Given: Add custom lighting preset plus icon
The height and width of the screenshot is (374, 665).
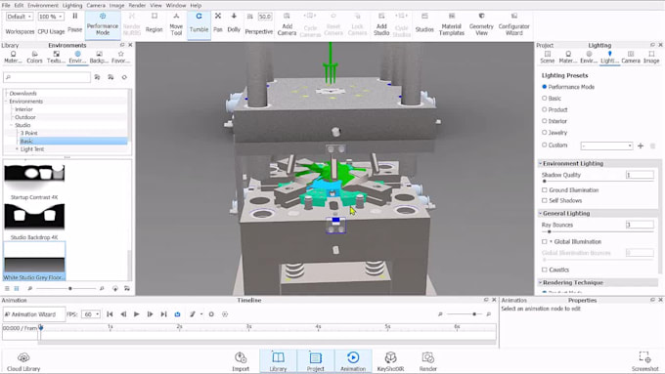Looking at the screenshot, I should (x=641, y=145).
